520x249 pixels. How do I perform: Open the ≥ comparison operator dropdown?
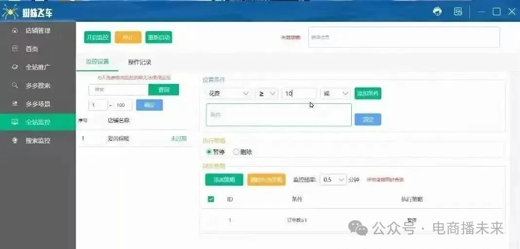click(266, 93)
